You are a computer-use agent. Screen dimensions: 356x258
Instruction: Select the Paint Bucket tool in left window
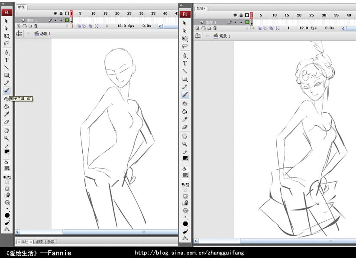[6, 106]
